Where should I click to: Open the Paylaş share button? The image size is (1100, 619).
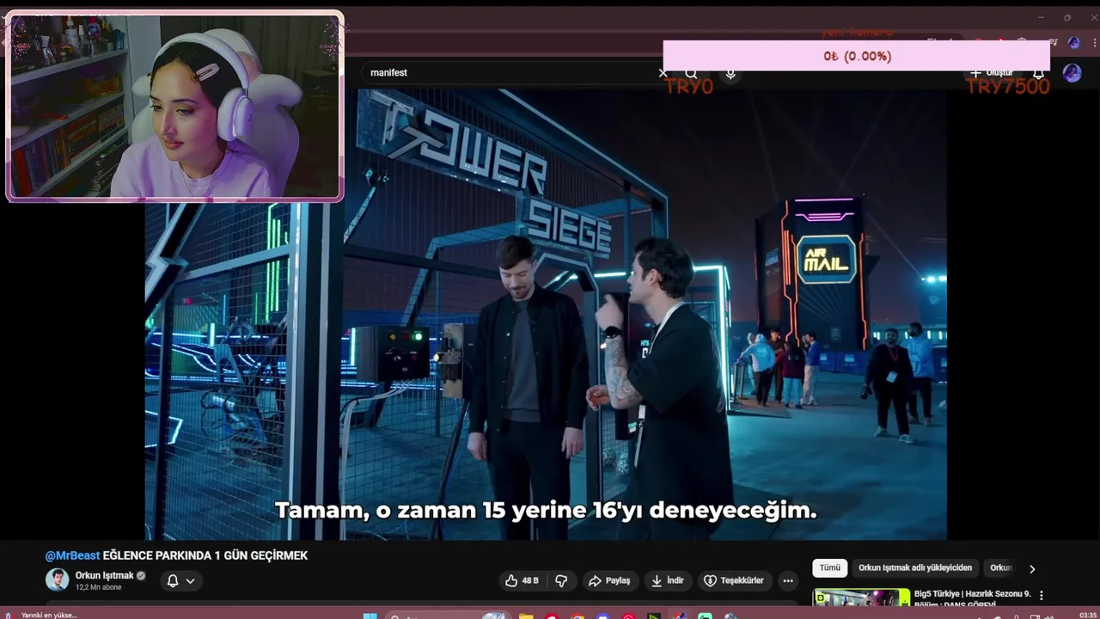pos(609,580)
